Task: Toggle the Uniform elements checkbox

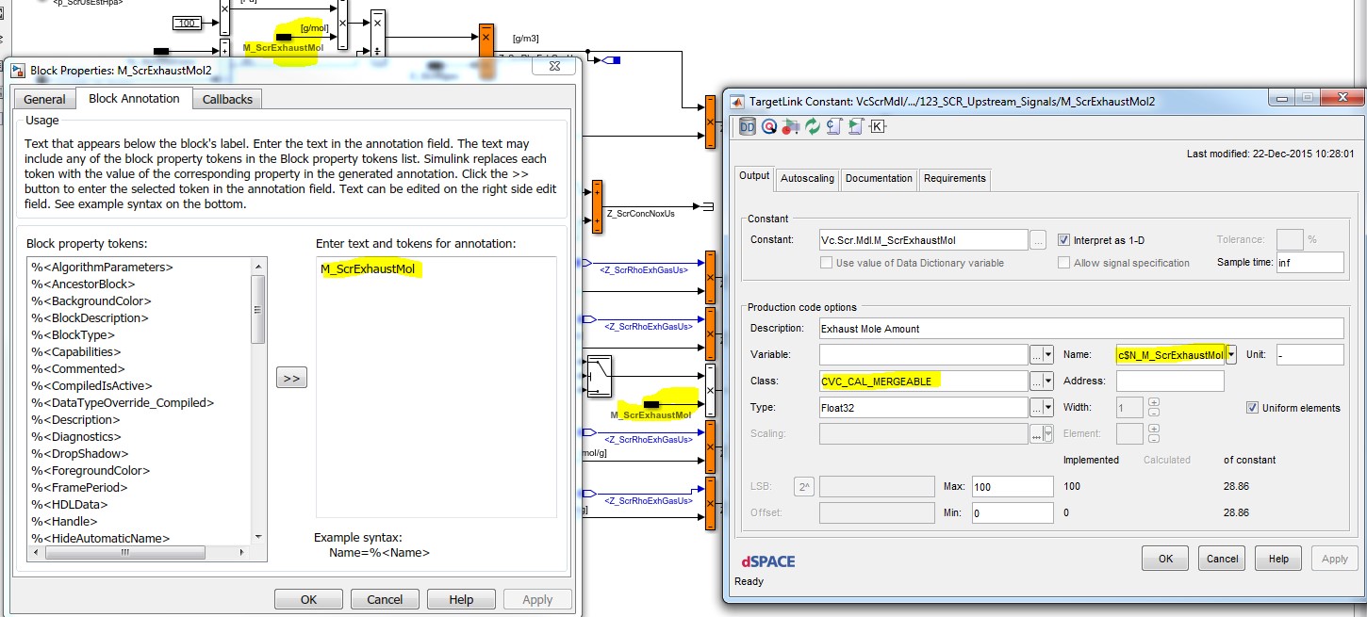Action: (1252, 408)
